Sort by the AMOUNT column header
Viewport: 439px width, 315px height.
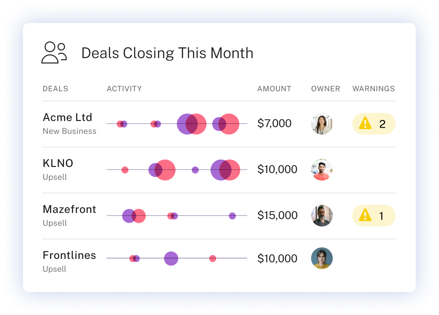tap(274, 89)
